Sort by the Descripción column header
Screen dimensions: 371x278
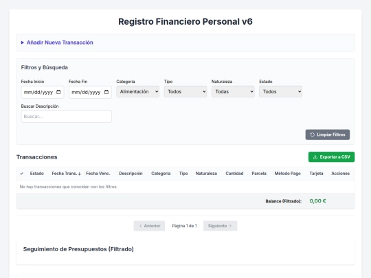tap(131, 174)
